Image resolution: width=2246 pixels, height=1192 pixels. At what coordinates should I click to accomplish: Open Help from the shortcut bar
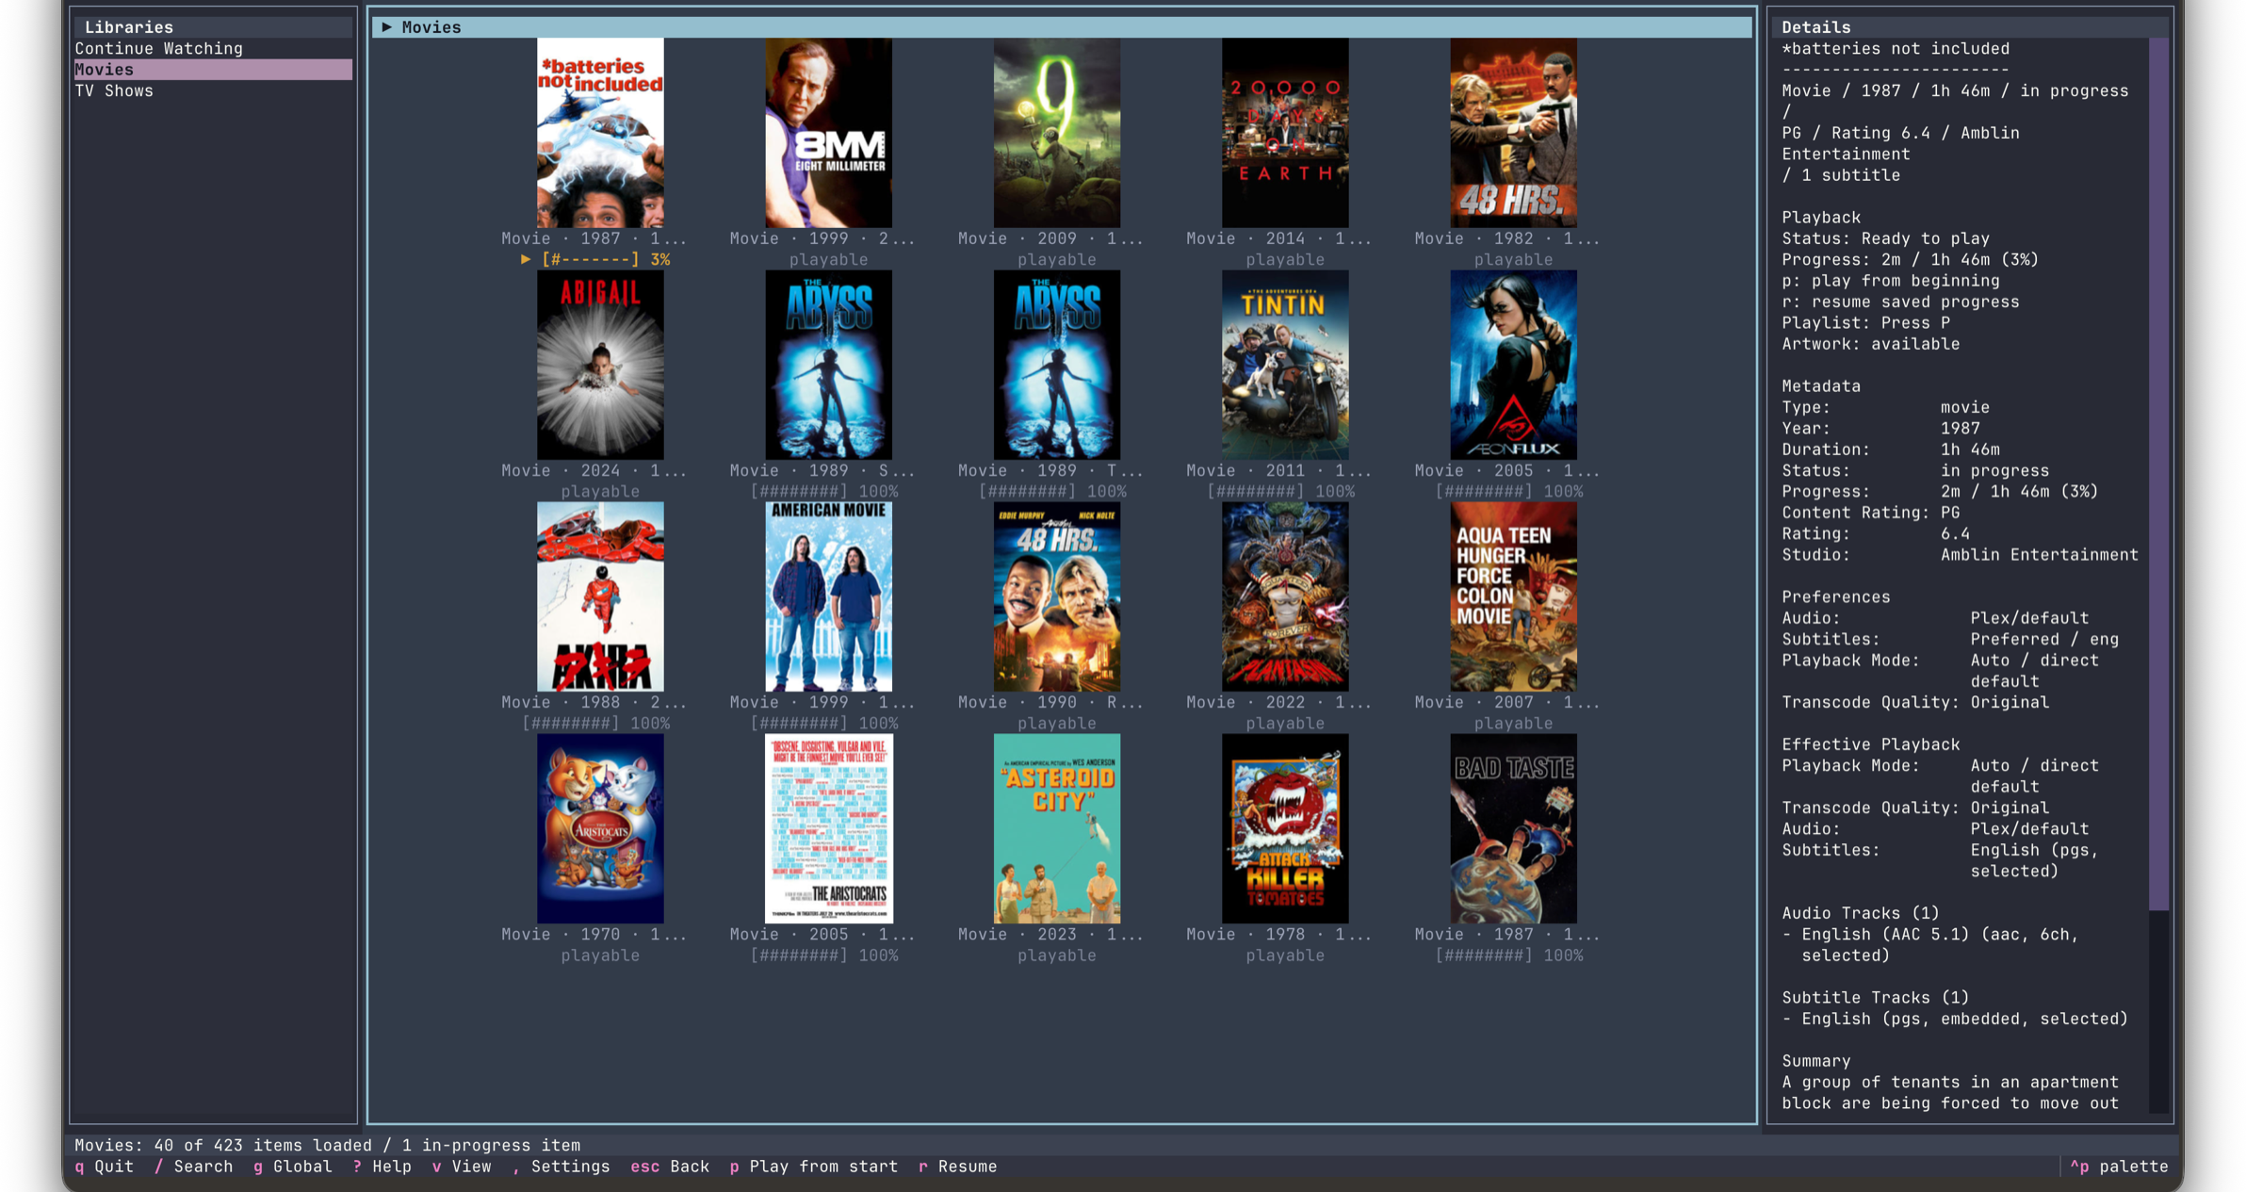pos(382,1167)
